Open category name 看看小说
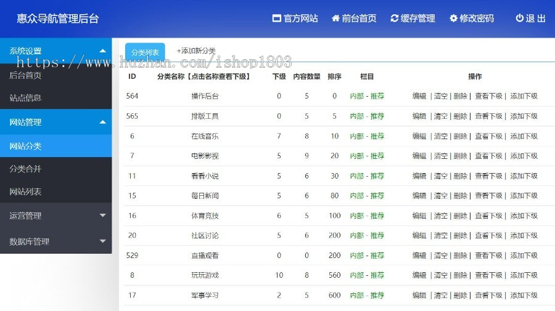The image size is (555, 311). tap(205, 176)
